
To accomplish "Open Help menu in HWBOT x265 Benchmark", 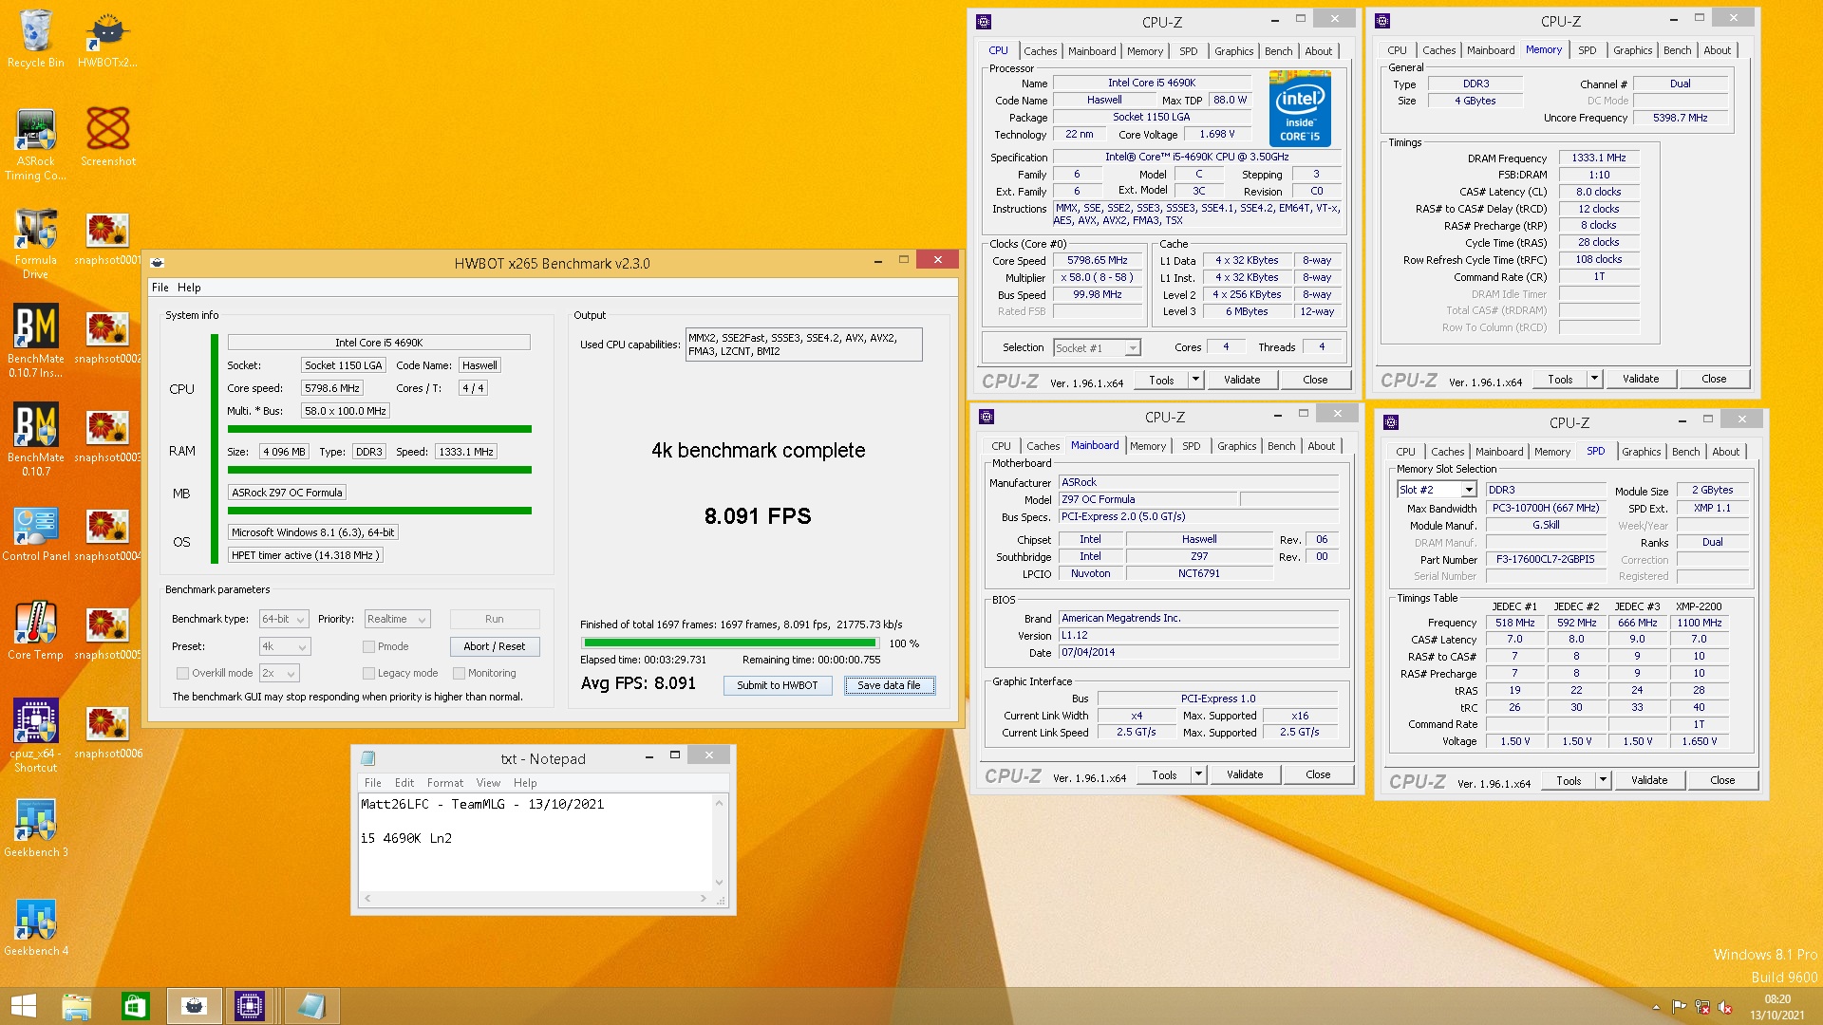I will pyautogui.click(x=189, y=288).
